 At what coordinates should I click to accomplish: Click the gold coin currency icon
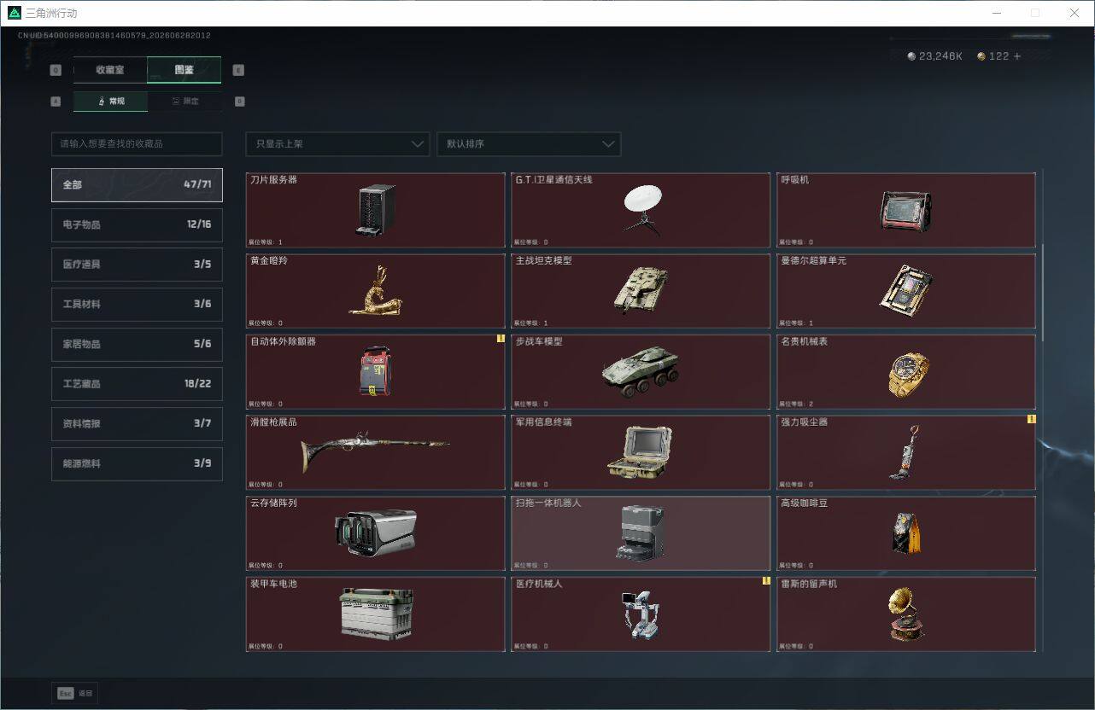tap(981, 56)
